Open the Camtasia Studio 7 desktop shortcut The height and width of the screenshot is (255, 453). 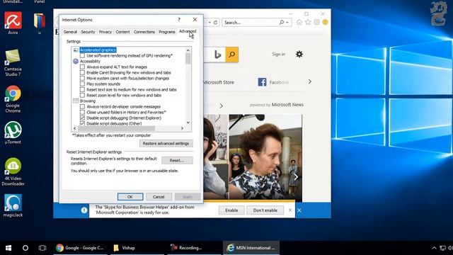point(13,63)
